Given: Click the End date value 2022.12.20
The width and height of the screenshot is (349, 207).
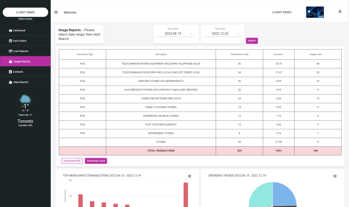Looking at the screenshot, I should (x=220, y=34).
